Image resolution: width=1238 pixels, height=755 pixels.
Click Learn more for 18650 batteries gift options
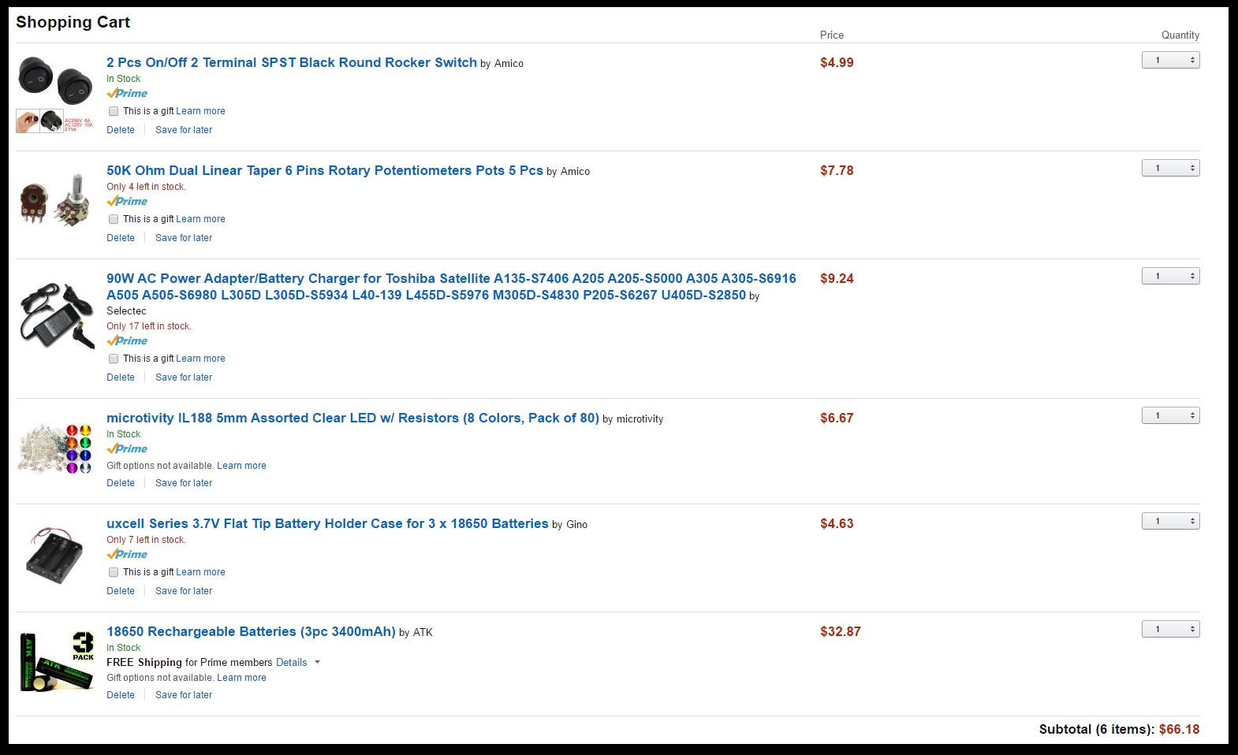coord(241,678)
